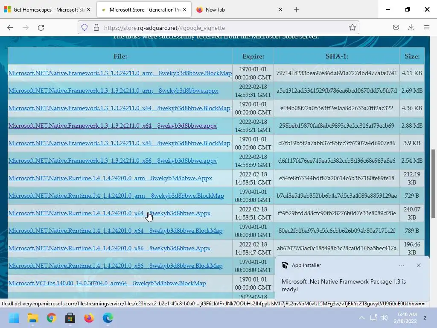Switch to the New Tab tab
Viewport: 437px width, 328px height.
240,10
